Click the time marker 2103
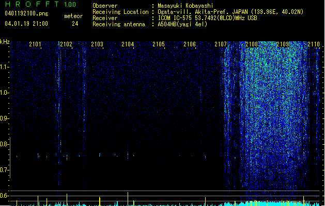 [97, 44]
